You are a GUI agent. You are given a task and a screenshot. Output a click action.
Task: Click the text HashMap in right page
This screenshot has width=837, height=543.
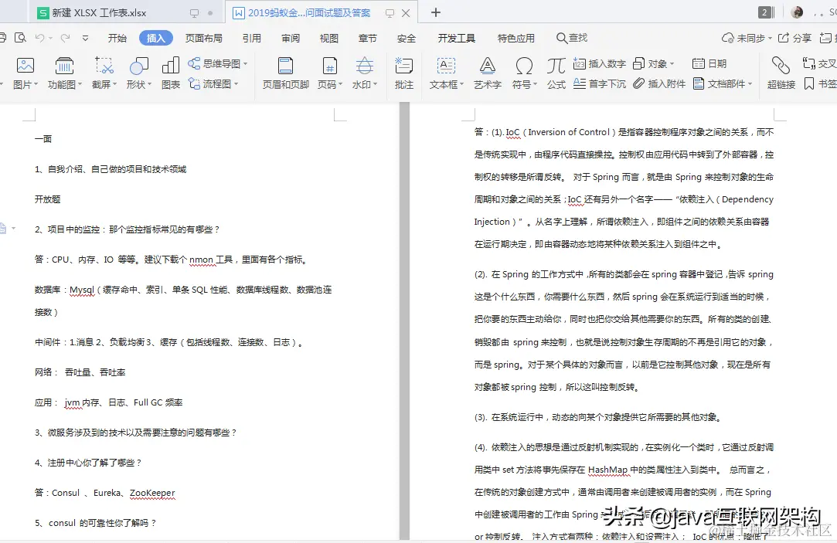(607, 470)
